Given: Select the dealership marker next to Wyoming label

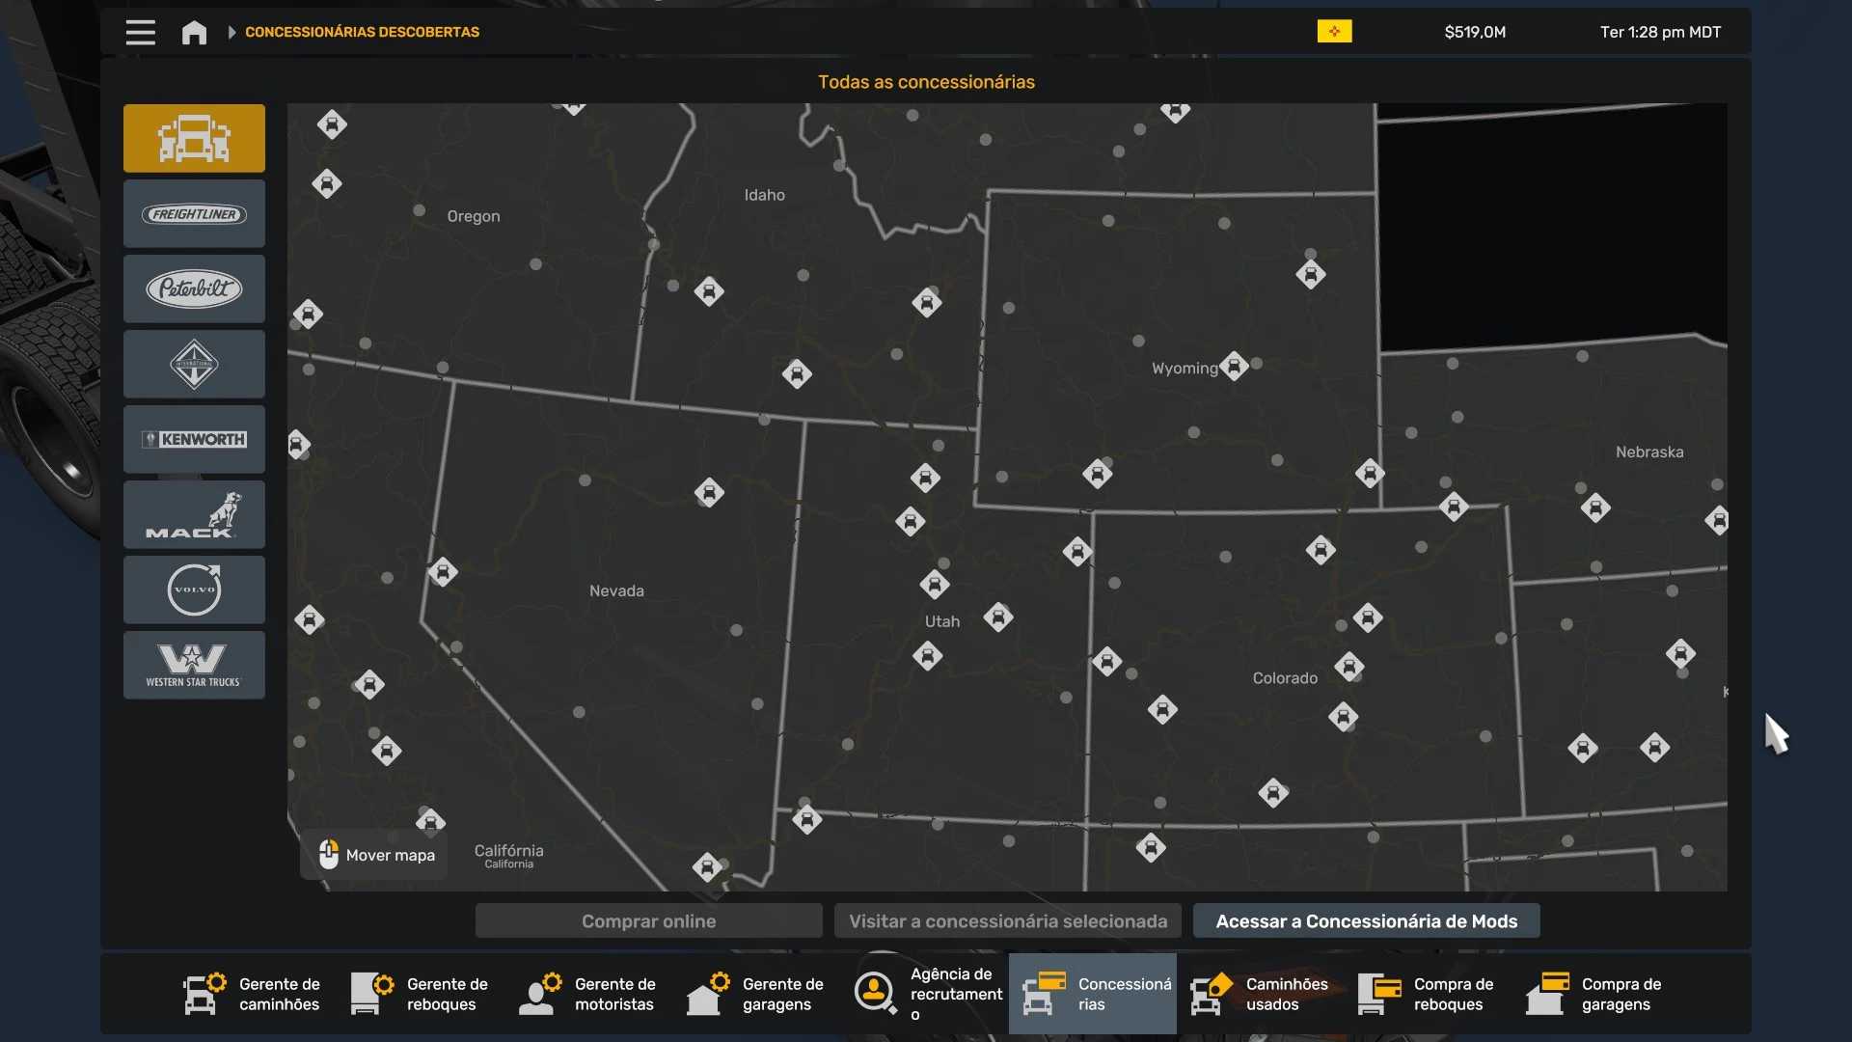Looking at the screenshot, I should click(x=1234, y=367).
